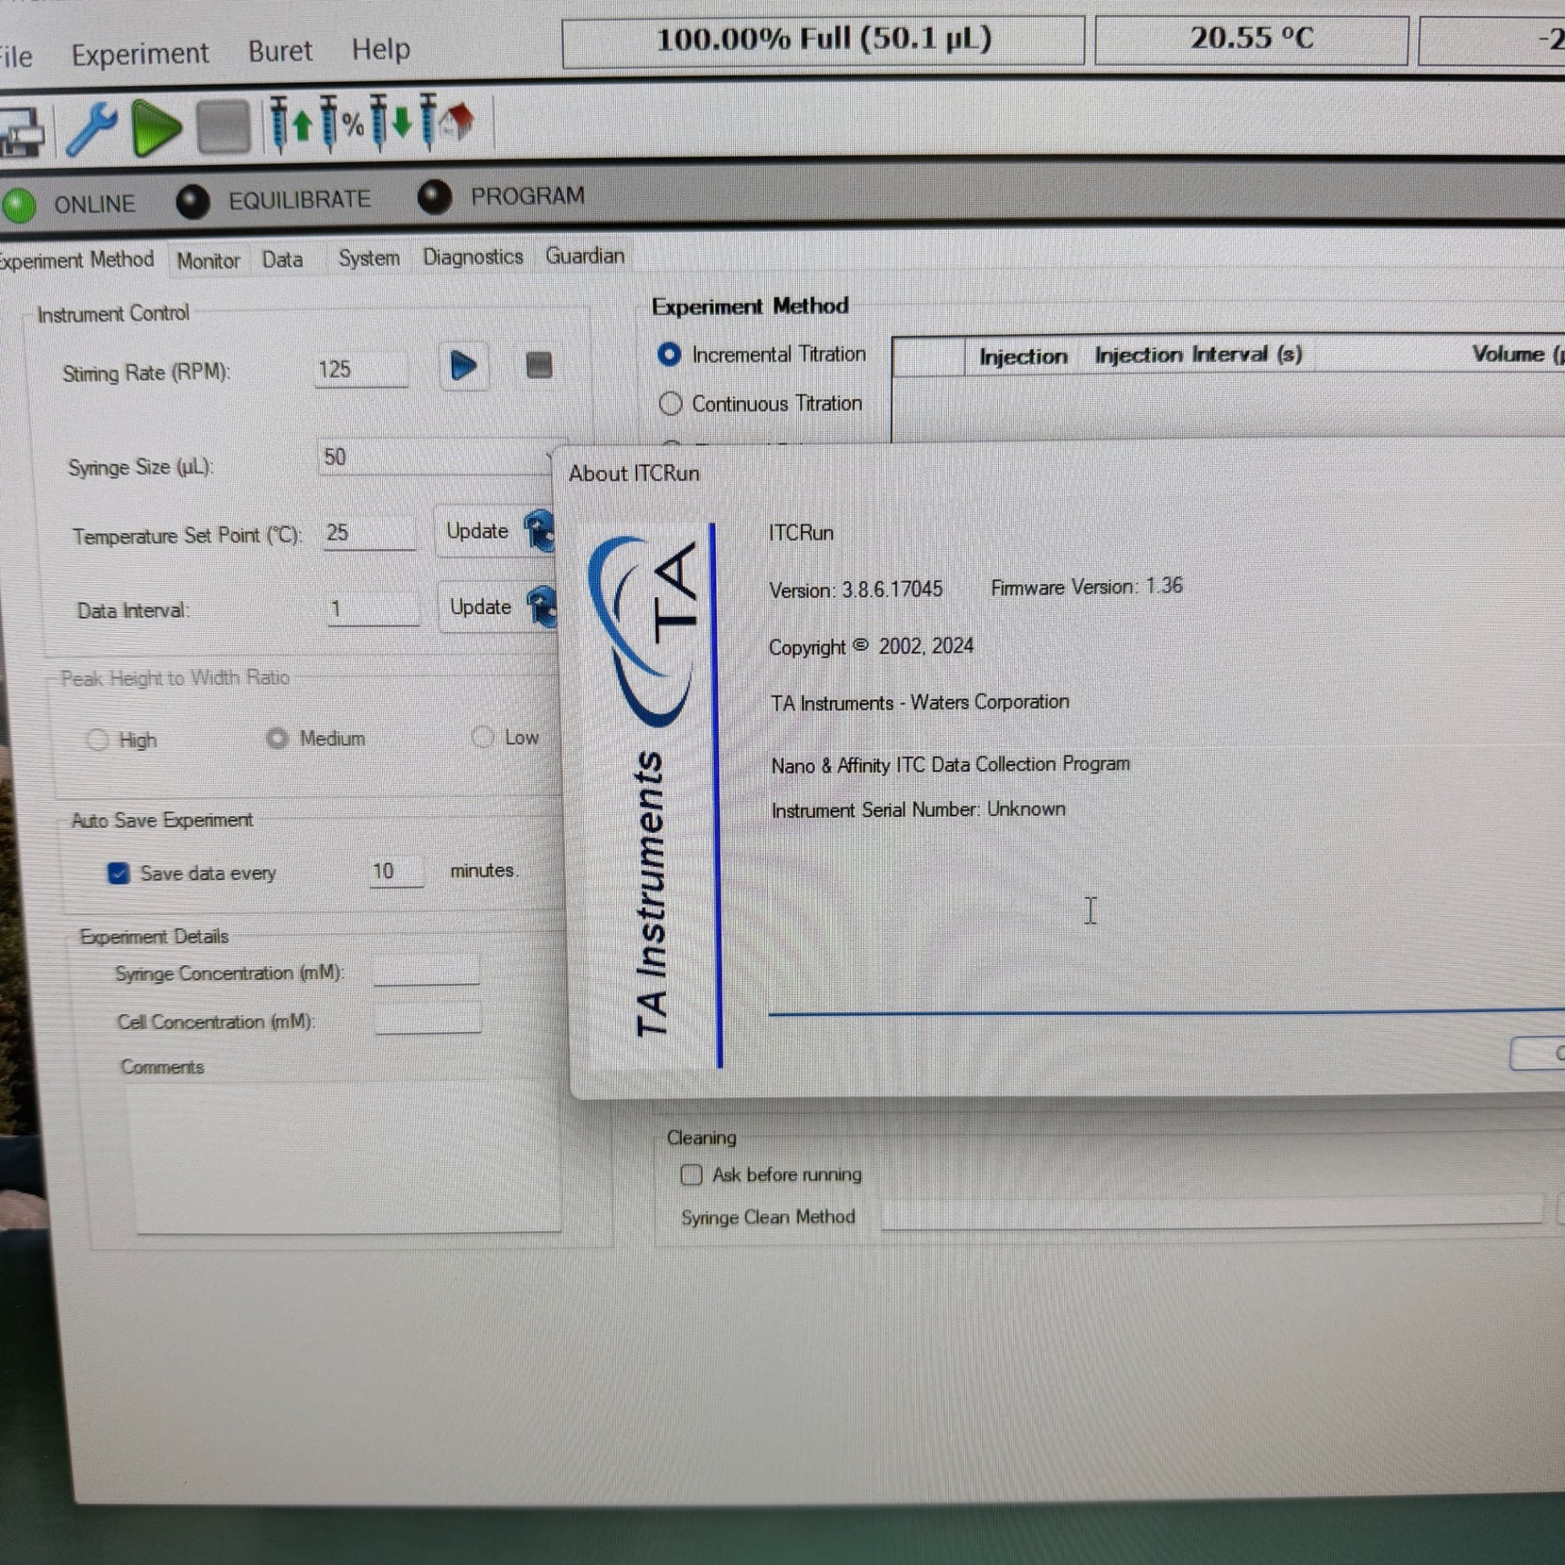This screenshot has width=1565, height=1565.
Task: Open the Syringe Size dropdown
Action: [x=437, y=457]
